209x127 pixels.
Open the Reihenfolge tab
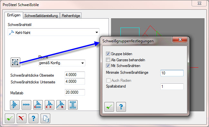(x=71, y=16)
